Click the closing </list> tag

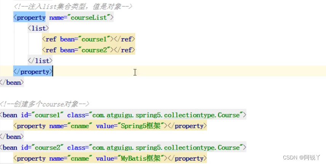(40, 61)
